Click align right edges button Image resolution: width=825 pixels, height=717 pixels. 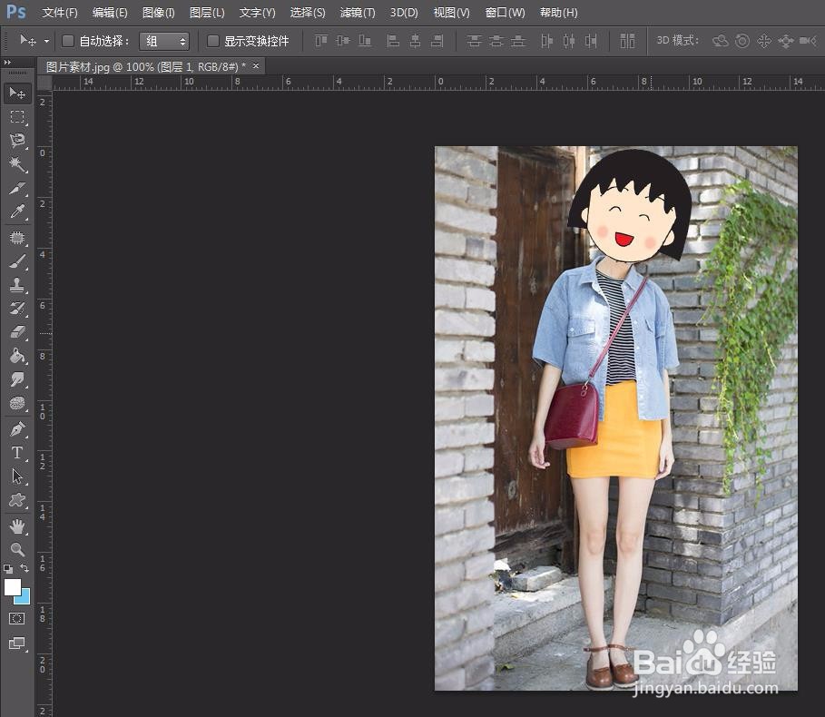437,41
